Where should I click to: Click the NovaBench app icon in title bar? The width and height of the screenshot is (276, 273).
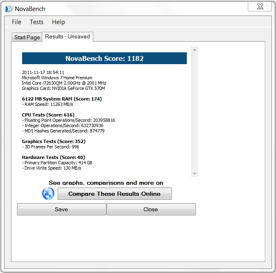(9, 9)
